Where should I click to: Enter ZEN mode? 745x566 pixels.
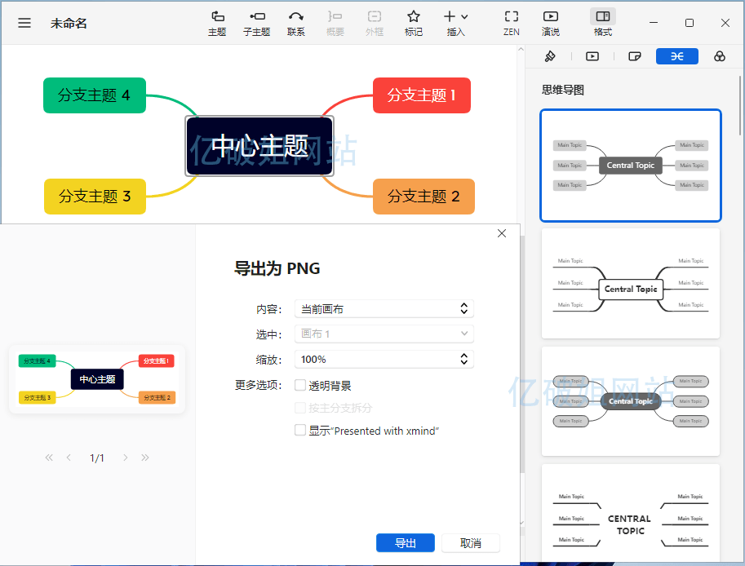(x=512, y=22)
